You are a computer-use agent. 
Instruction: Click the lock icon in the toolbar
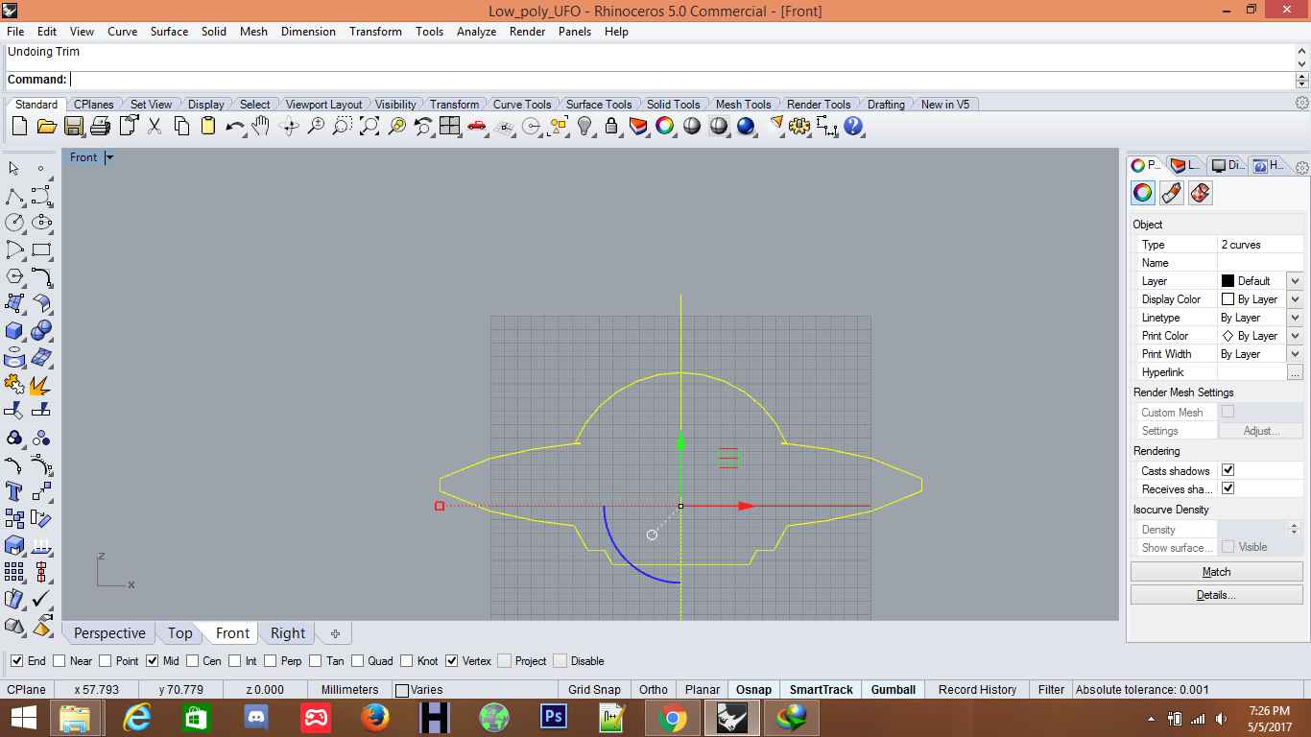tap(610, 126)
